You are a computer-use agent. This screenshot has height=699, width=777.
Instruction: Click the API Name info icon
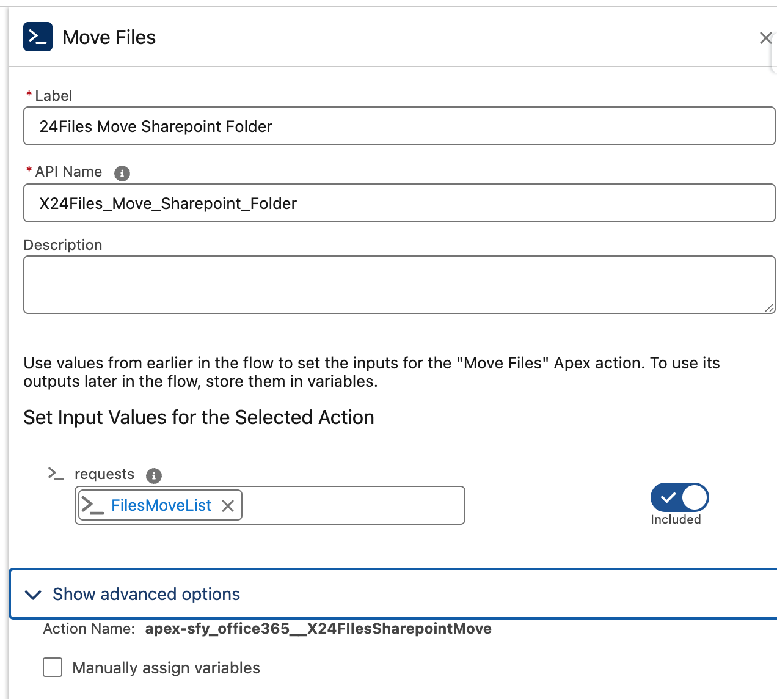coord(122,173)
